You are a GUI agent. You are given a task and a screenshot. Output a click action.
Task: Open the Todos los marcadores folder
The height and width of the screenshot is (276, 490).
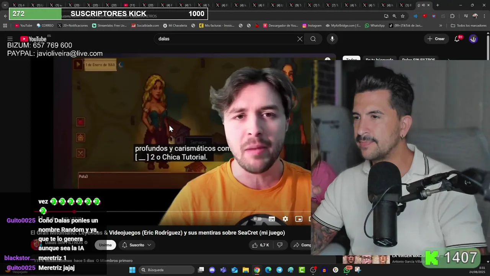tap(469, 25)
